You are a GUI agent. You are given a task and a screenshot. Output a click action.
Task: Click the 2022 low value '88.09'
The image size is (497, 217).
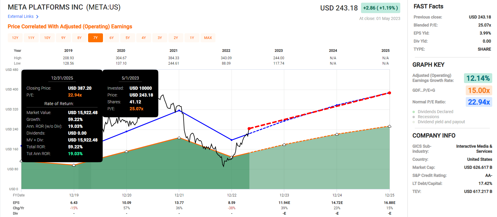pos(226,63)
